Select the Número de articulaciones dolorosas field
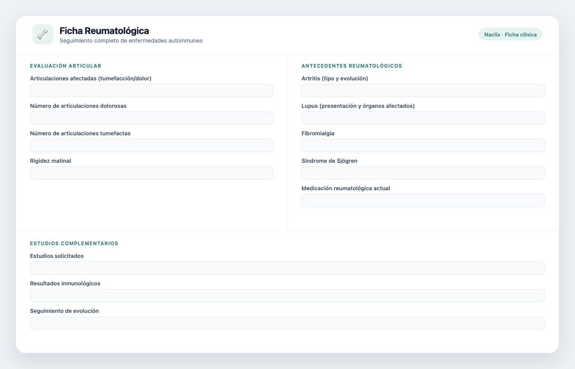This screenshot has width=575, height=369. (x=152, y=118)
